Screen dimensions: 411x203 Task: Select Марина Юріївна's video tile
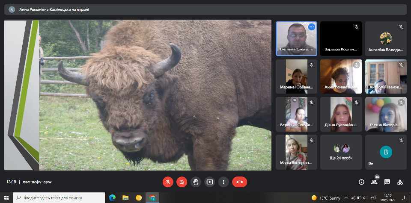pos(296,76)
